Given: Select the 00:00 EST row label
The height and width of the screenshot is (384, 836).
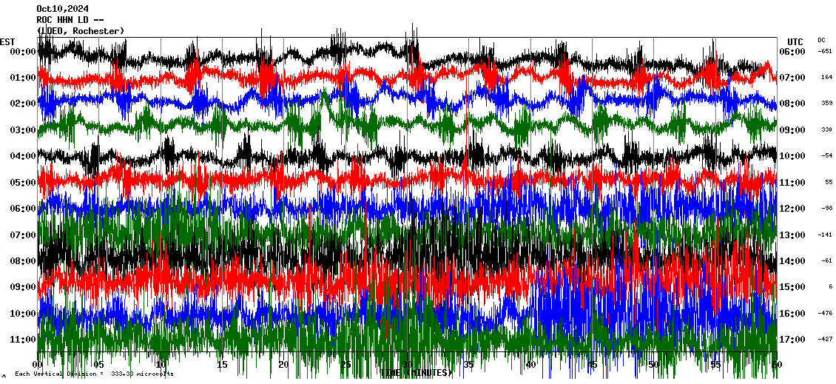Looking at the screenshot, I should point(24,51).
